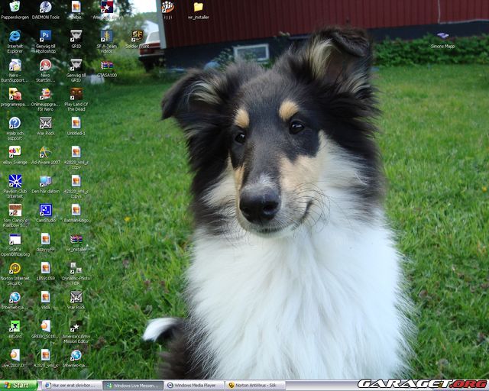Open Internet Explorer shortcut
Viewport: 489px width, 391px height.
15,36
